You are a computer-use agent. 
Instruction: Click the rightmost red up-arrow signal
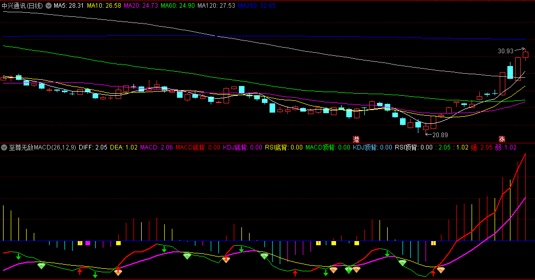coord(433,273)
